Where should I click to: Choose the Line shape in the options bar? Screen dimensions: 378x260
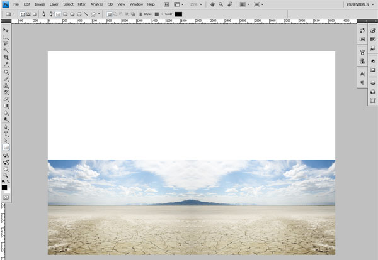point(85,14)
